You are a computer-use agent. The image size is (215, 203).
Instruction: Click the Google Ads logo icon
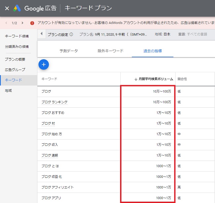point(17,8)
